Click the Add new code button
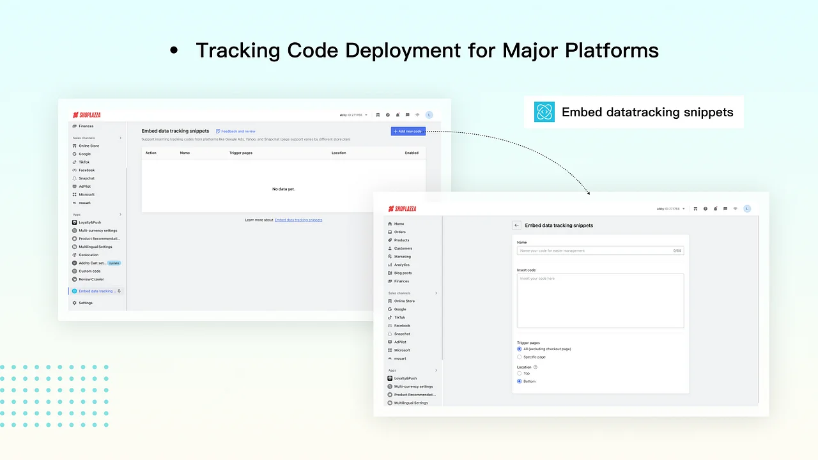This screenshot has height=460, width=818. point(408,131)
